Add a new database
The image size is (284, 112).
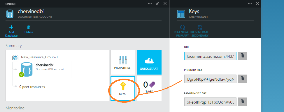tap(11, 31)
